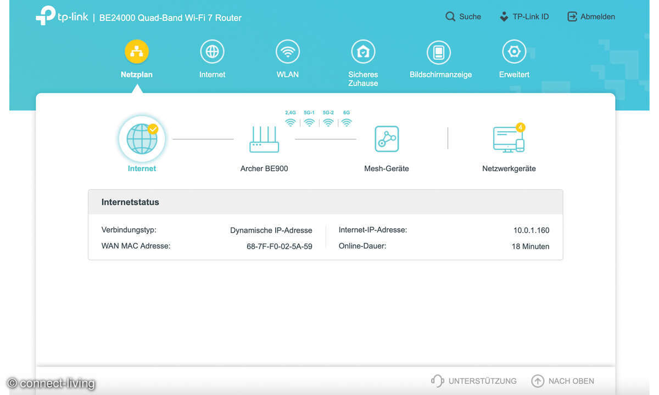Click the 18 Minuten online duration value

[530, 246]
